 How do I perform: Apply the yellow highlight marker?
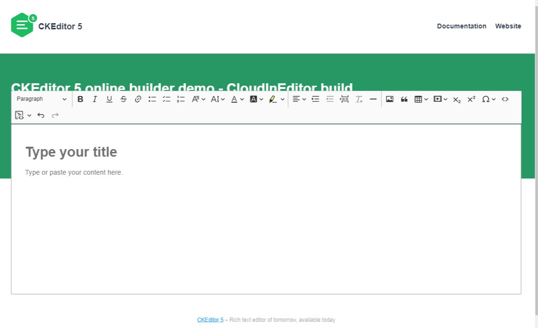[x=273, y=99]
